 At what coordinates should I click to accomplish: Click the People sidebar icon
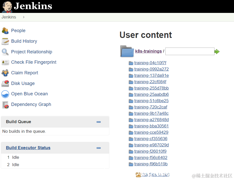click(x=5, y=31)
